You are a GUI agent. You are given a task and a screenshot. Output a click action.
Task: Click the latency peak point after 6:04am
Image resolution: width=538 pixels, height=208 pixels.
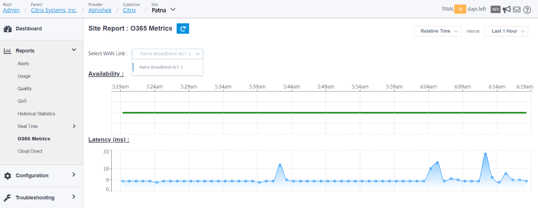[437, 162]
